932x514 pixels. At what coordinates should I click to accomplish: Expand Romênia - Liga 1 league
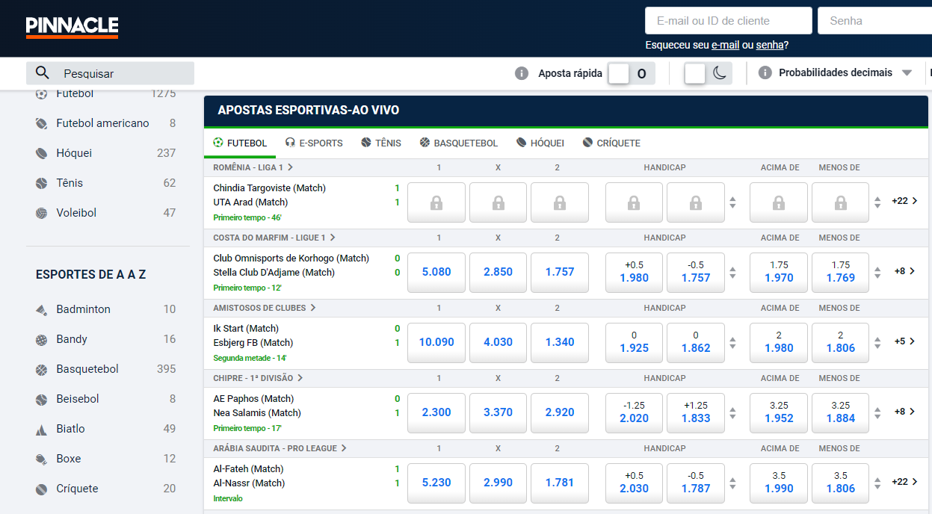[253, 167]
